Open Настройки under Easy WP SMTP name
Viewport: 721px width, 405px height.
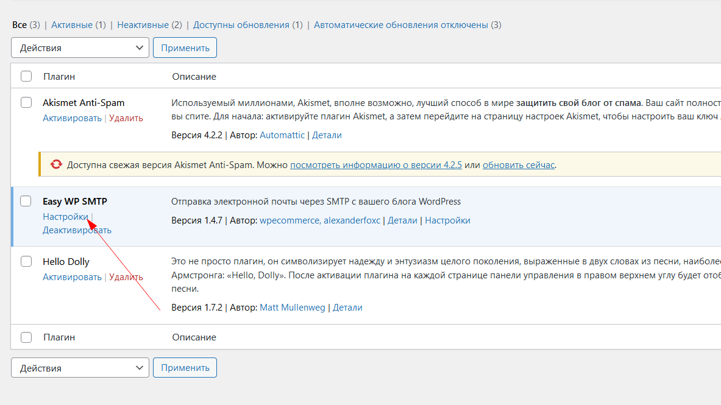[65, 217]
